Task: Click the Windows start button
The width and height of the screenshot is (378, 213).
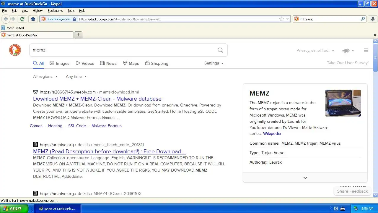Action: coord(14,209)
